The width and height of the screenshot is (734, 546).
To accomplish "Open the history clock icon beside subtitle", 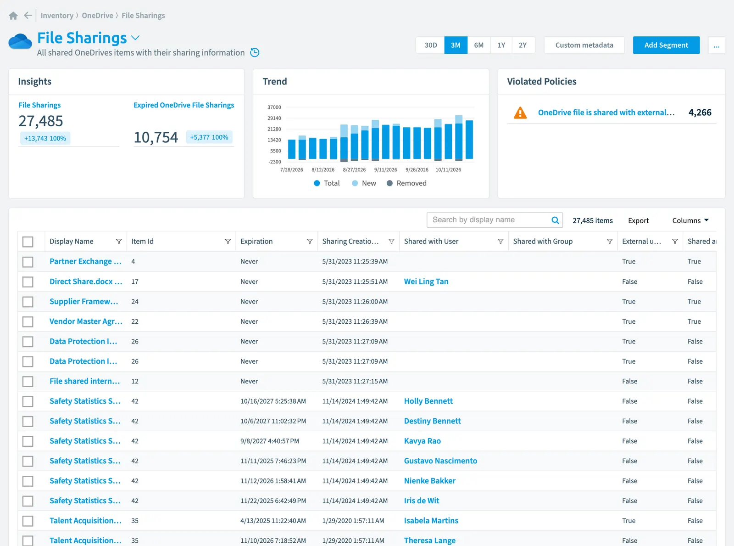I will 255,52.
